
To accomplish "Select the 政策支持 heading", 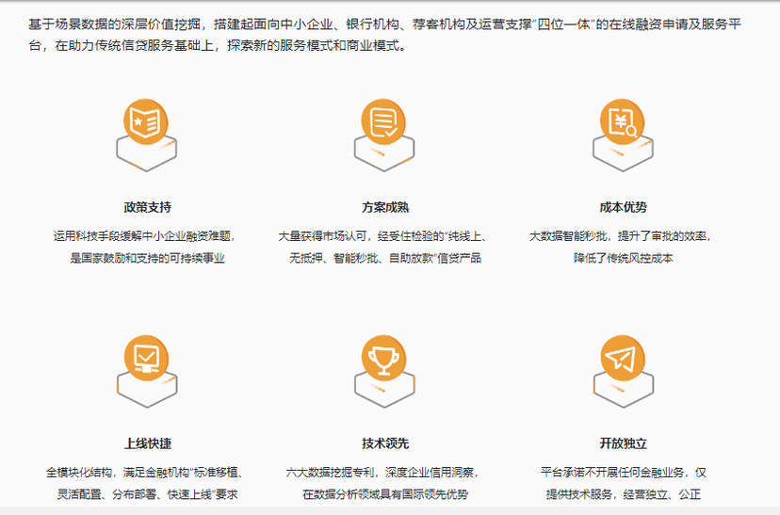I will [148, 207].
